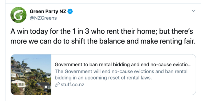Click the chain link icon beside stuff.co.nz
Screen dimensions: 201x101
coord(57,85)
